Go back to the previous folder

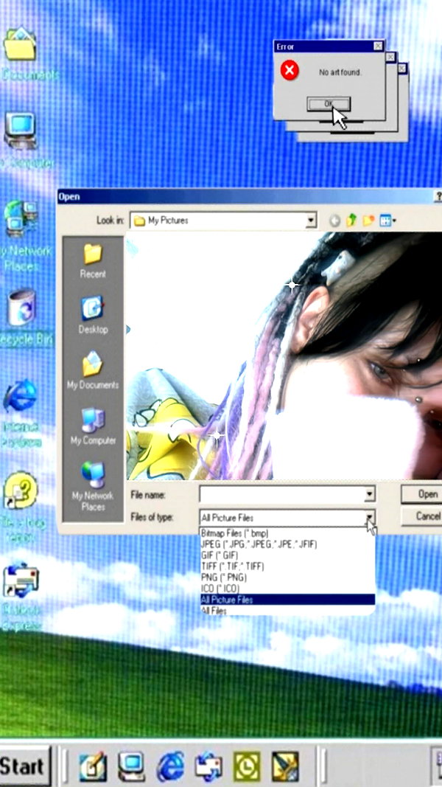(x=334, y=221)
